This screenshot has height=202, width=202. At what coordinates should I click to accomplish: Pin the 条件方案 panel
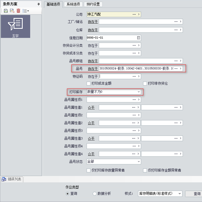38,4
